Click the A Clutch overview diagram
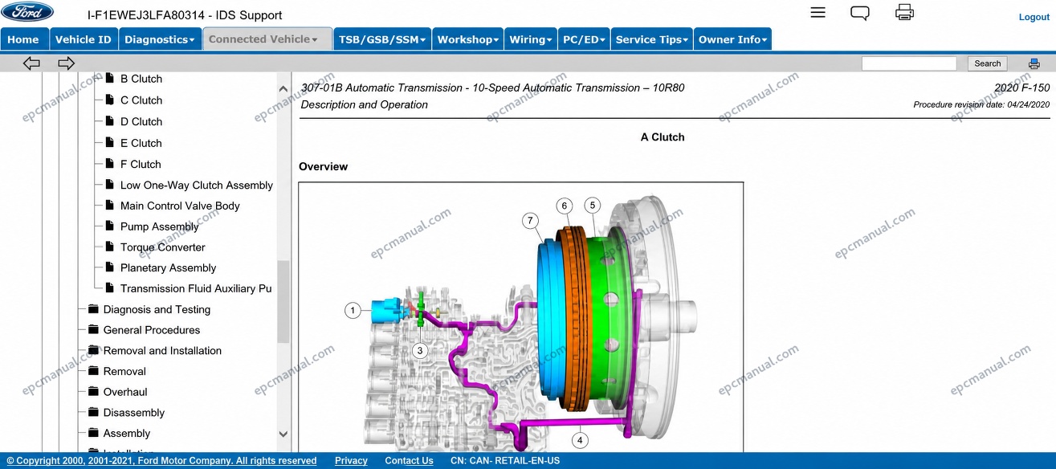Viewport: 1056px width, 469px height. pyautogui.click(x=521, y=317)
